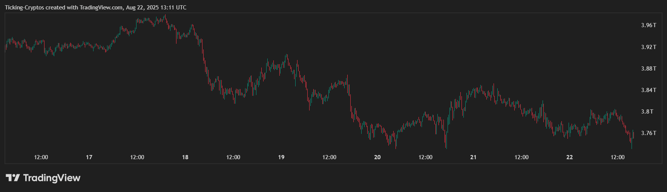The width and height of the screenshot is (667, 192).
Task: Choose date 22 on the time axis
Action: (x=569, y=157)
